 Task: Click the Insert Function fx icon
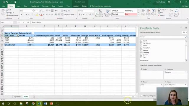coord(28,22)
